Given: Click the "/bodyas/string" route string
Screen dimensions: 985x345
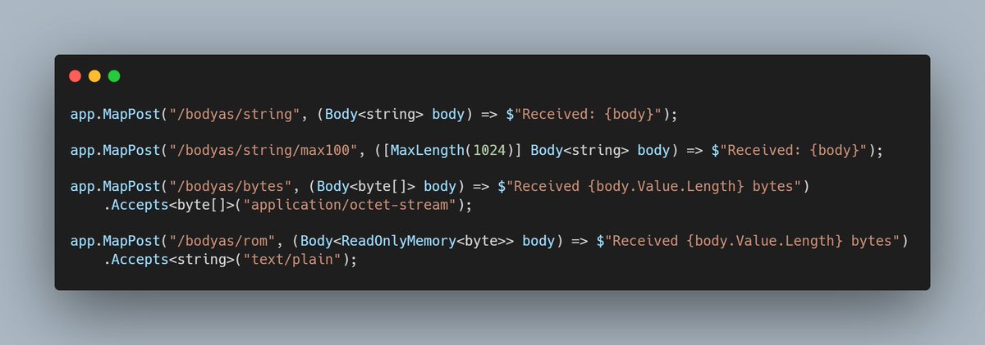Looking at the screenshot, I should coord(232,114).
